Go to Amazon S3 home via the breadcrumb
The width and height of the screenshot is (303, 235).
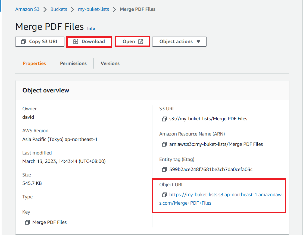[27, 9]
